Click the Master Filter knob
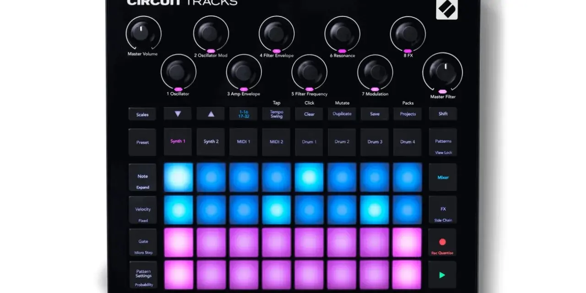This screenshot has height=293, width=586. coord(443,72)
